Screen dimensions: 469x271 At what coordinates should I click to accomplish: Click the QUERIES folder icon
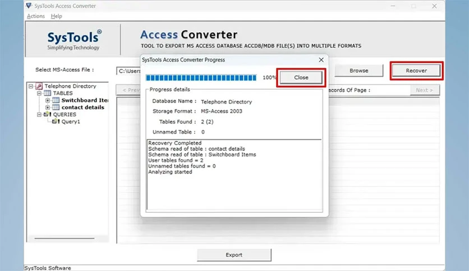point(47,114)
